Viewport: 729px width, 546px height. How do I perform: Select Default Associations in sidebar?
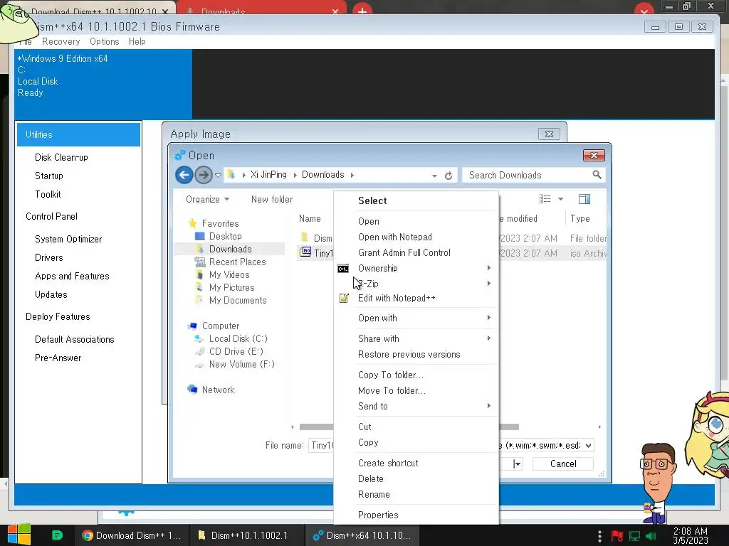(74, 339)
